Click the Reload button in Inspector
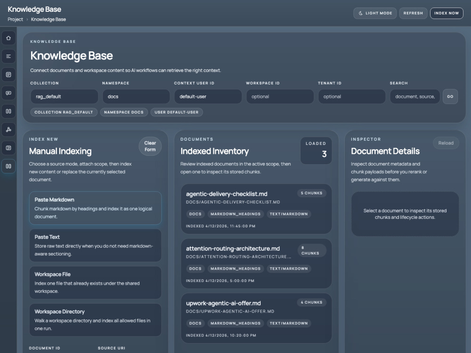Viewport: 471px width, 353px height. 446,143
